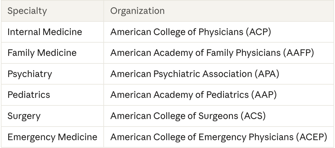Click the (AAP) abbreviation text
Image resolution: width=335 pixels, height=148 pixels.
264,95
